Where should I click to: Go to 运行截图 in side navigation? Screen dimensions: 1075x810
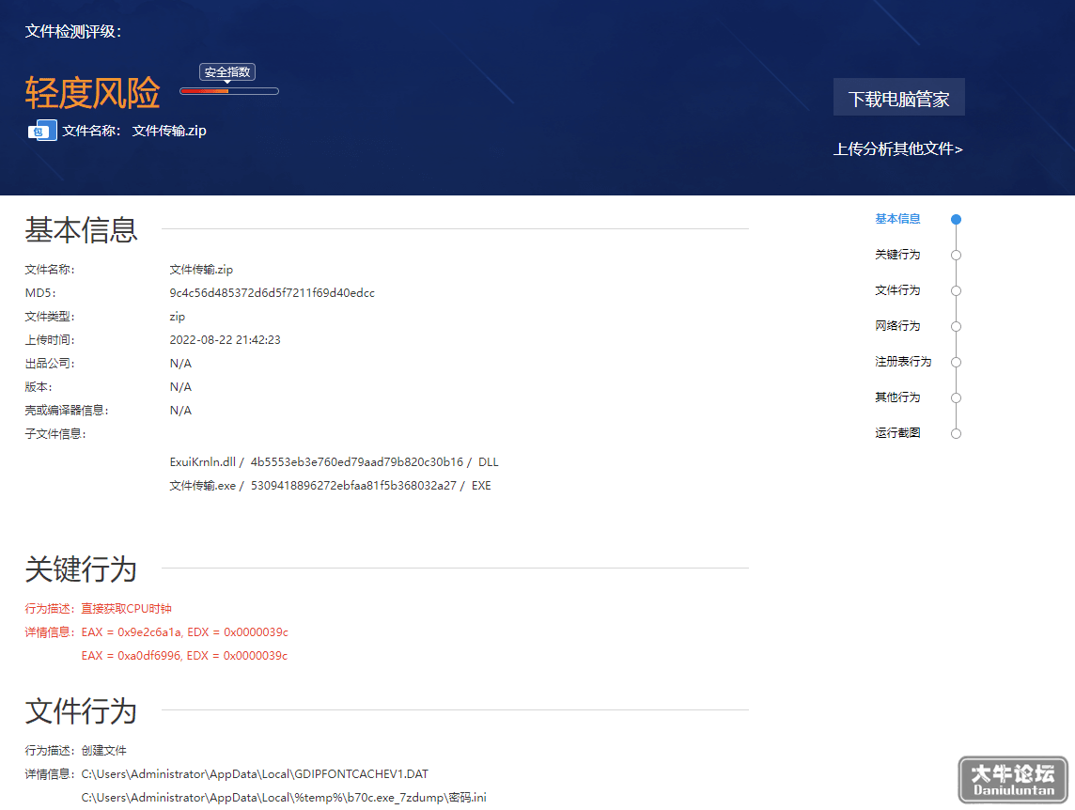[x=897, y=433]
